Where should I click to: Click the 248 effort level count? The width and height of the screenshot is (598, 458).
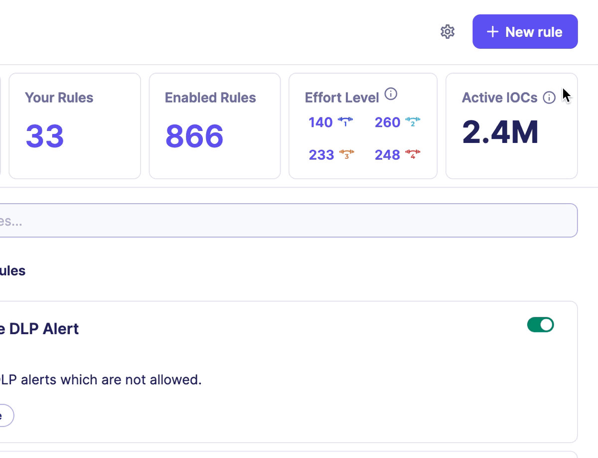point(387,155)
